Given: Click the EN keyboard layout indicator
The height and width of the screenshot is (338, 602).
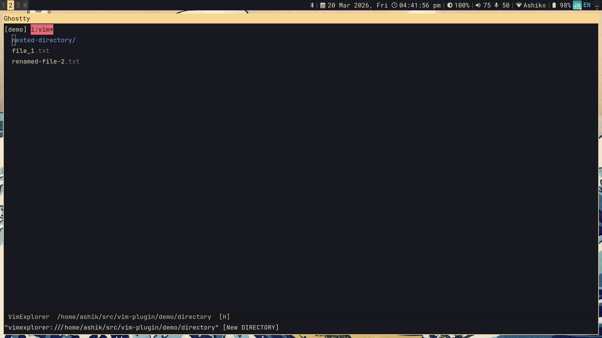Looking at the screenshot, I should pos(587,5).
